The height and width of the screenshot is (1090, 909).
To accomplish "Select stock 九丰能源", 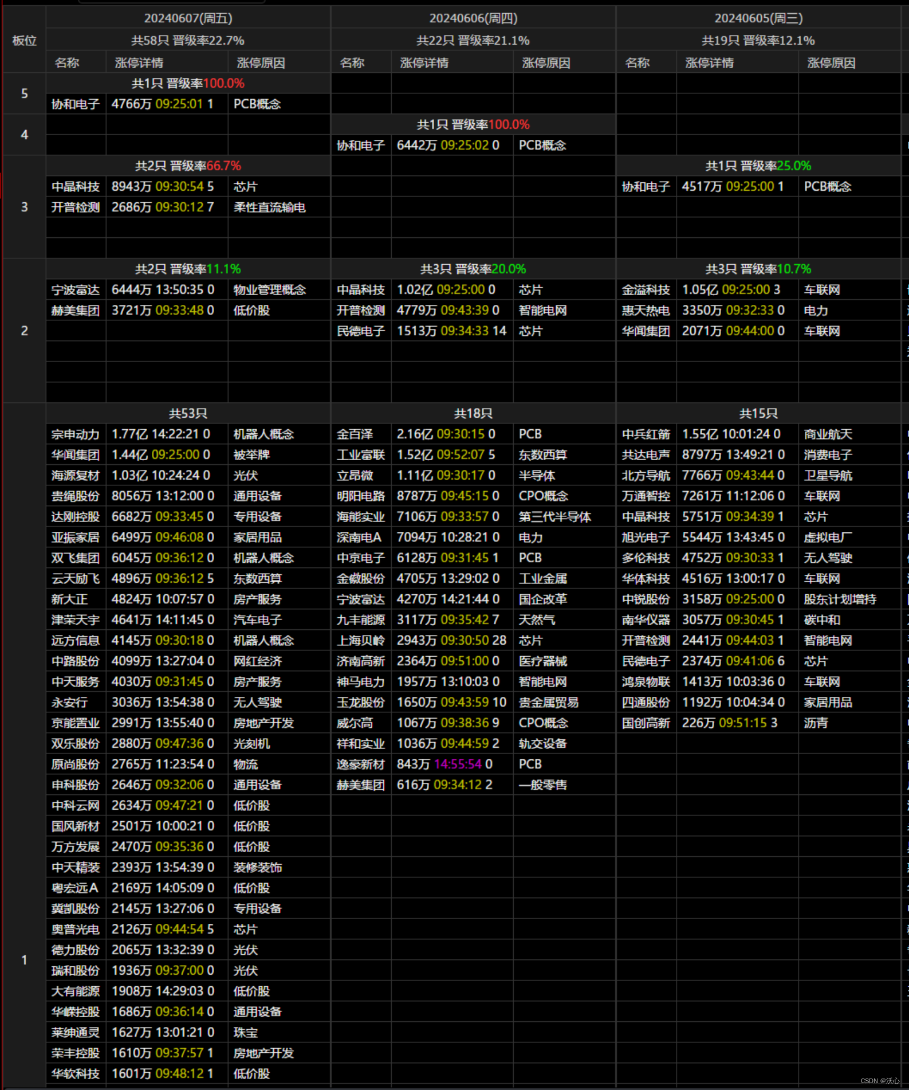I will 361,620.
